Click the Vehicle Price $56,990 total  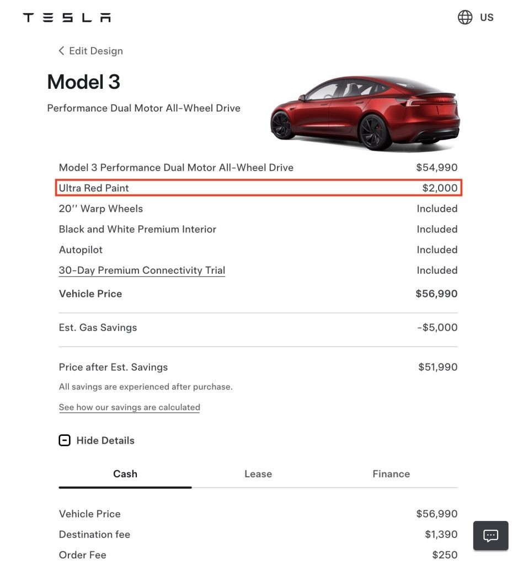[x=436, y=294]
